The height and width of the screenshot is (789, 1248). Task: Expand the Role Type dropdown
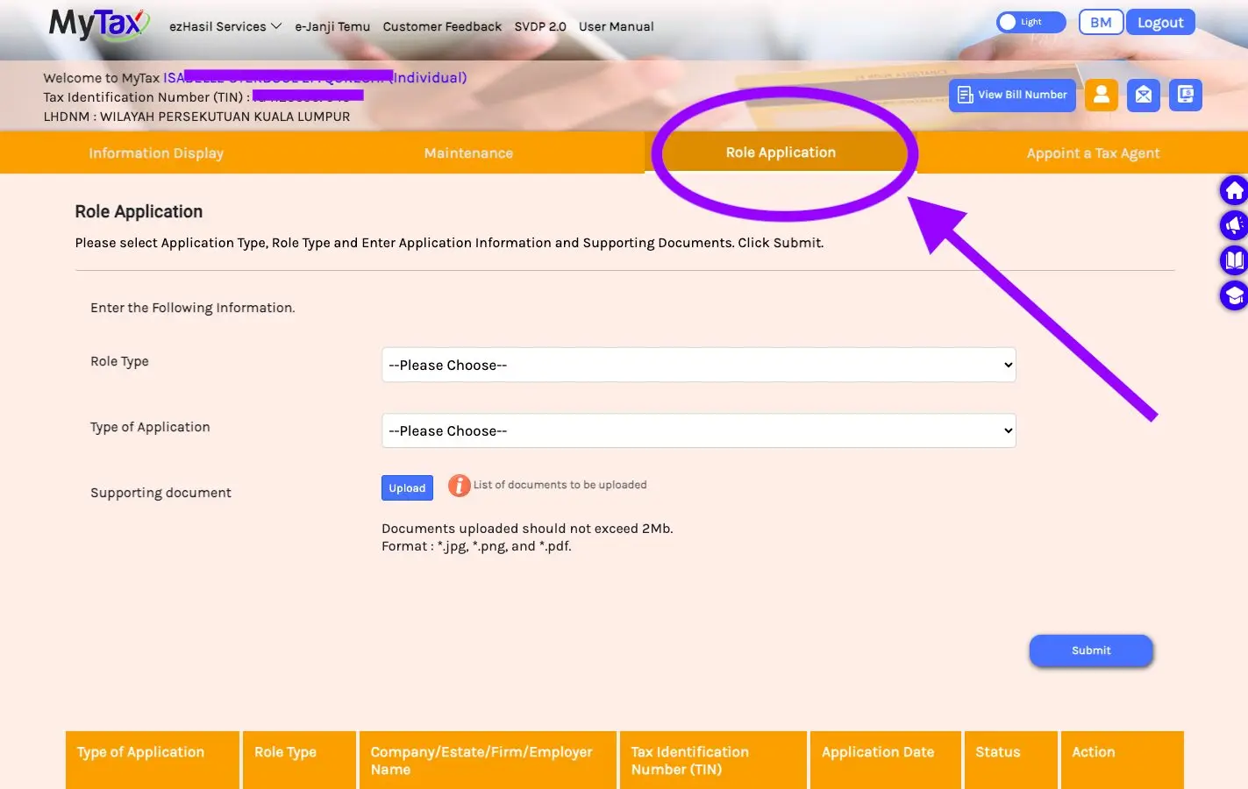click(699, 365)
